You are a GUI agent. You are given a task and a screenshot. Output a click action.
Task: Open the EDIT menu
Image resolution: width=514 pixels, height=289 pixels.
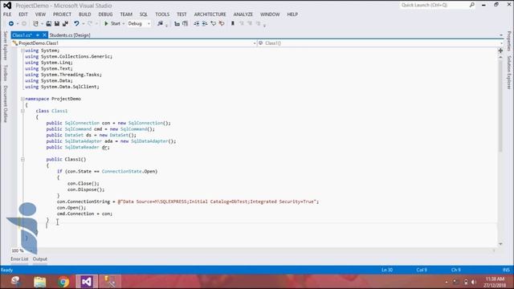pyautogui.click(x=23, y=14)
